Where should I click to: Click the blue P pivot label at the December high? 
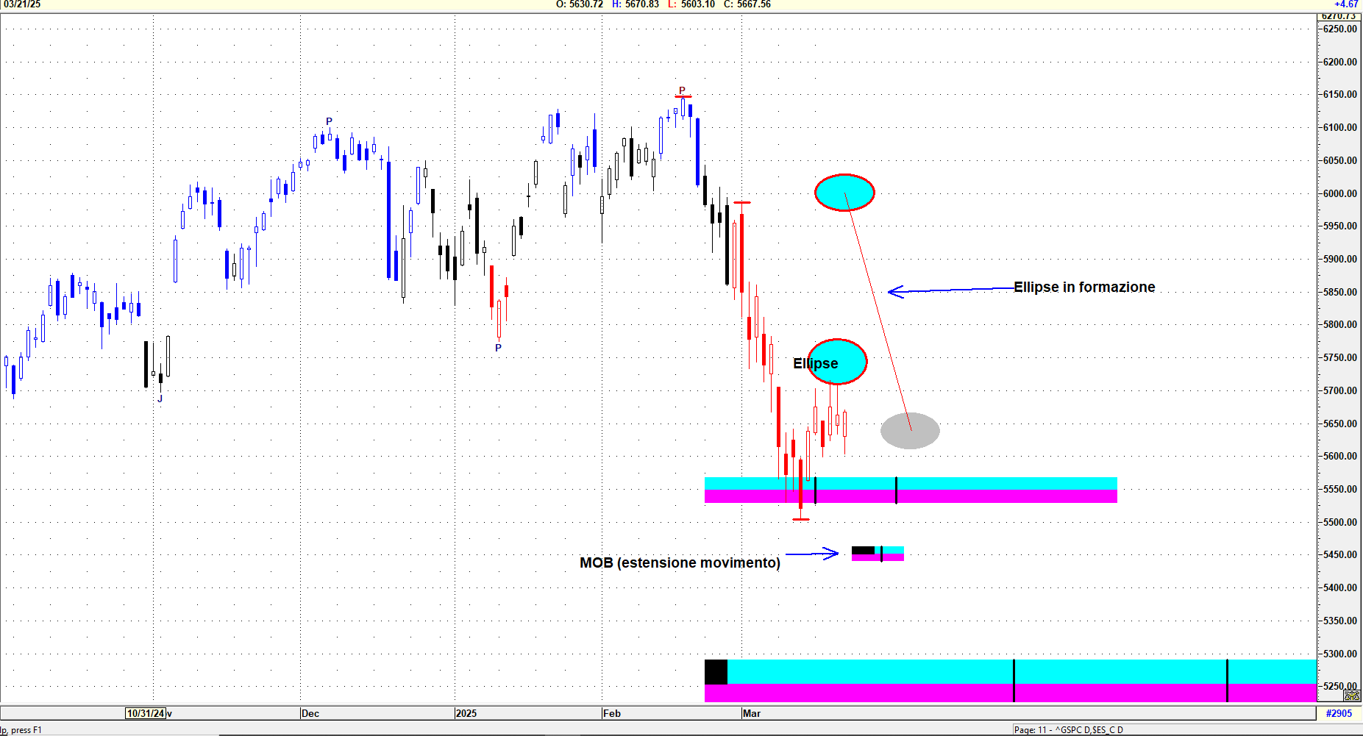pyautogui.click(x=329, y=121)
